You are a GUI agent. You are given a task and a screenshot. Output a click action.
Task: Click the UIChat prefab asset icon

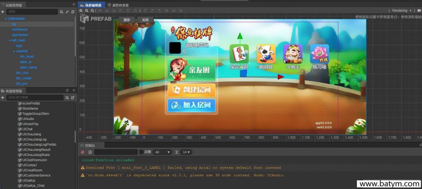coord(19,129)
